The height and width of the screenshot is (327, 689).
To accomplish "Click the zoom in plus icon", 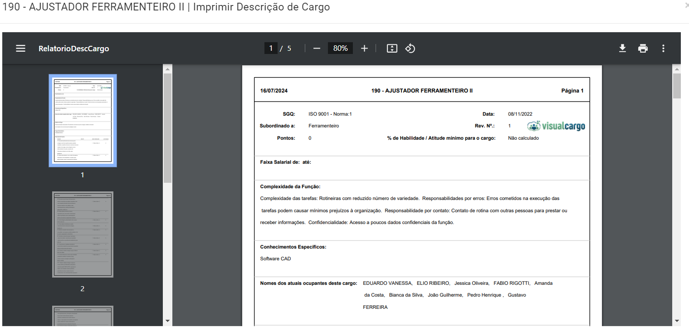I will click(364, 49).
